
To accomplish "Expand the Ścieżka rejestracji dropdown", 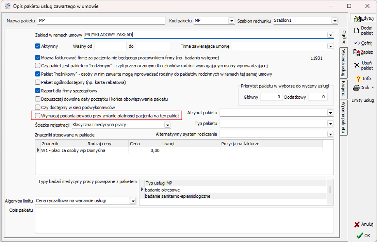I will (167, 125).
